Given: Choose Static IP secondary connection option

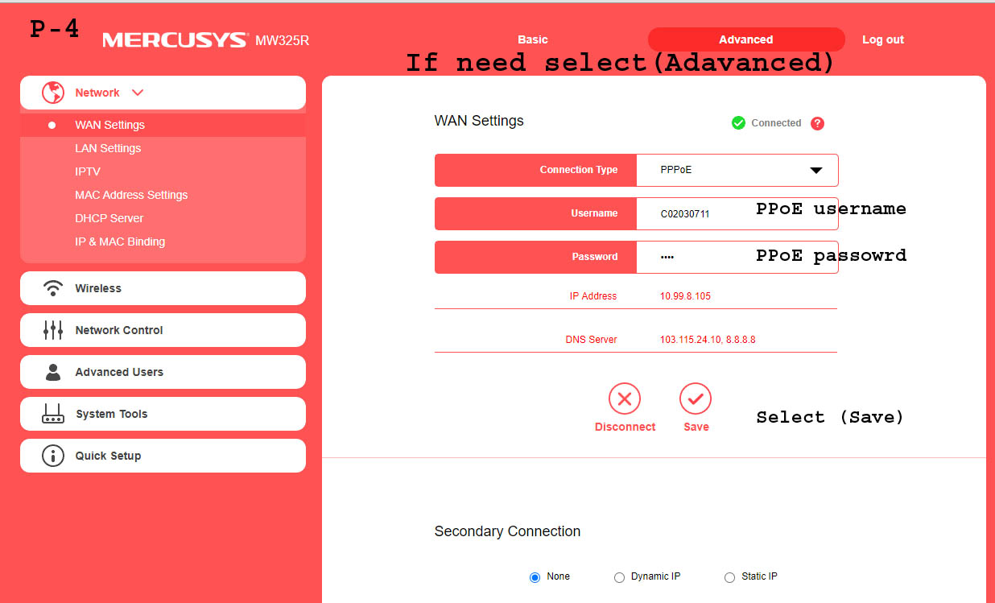Looking at the screenshot, I should click(x=729, y=577).
